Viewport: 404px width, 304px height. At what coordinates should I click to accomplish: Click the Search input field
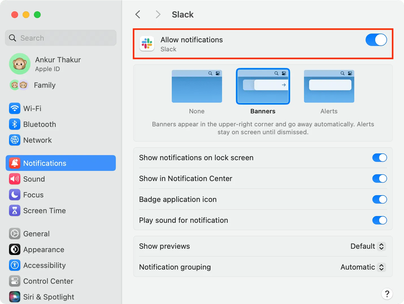click(x=61, y=38)
